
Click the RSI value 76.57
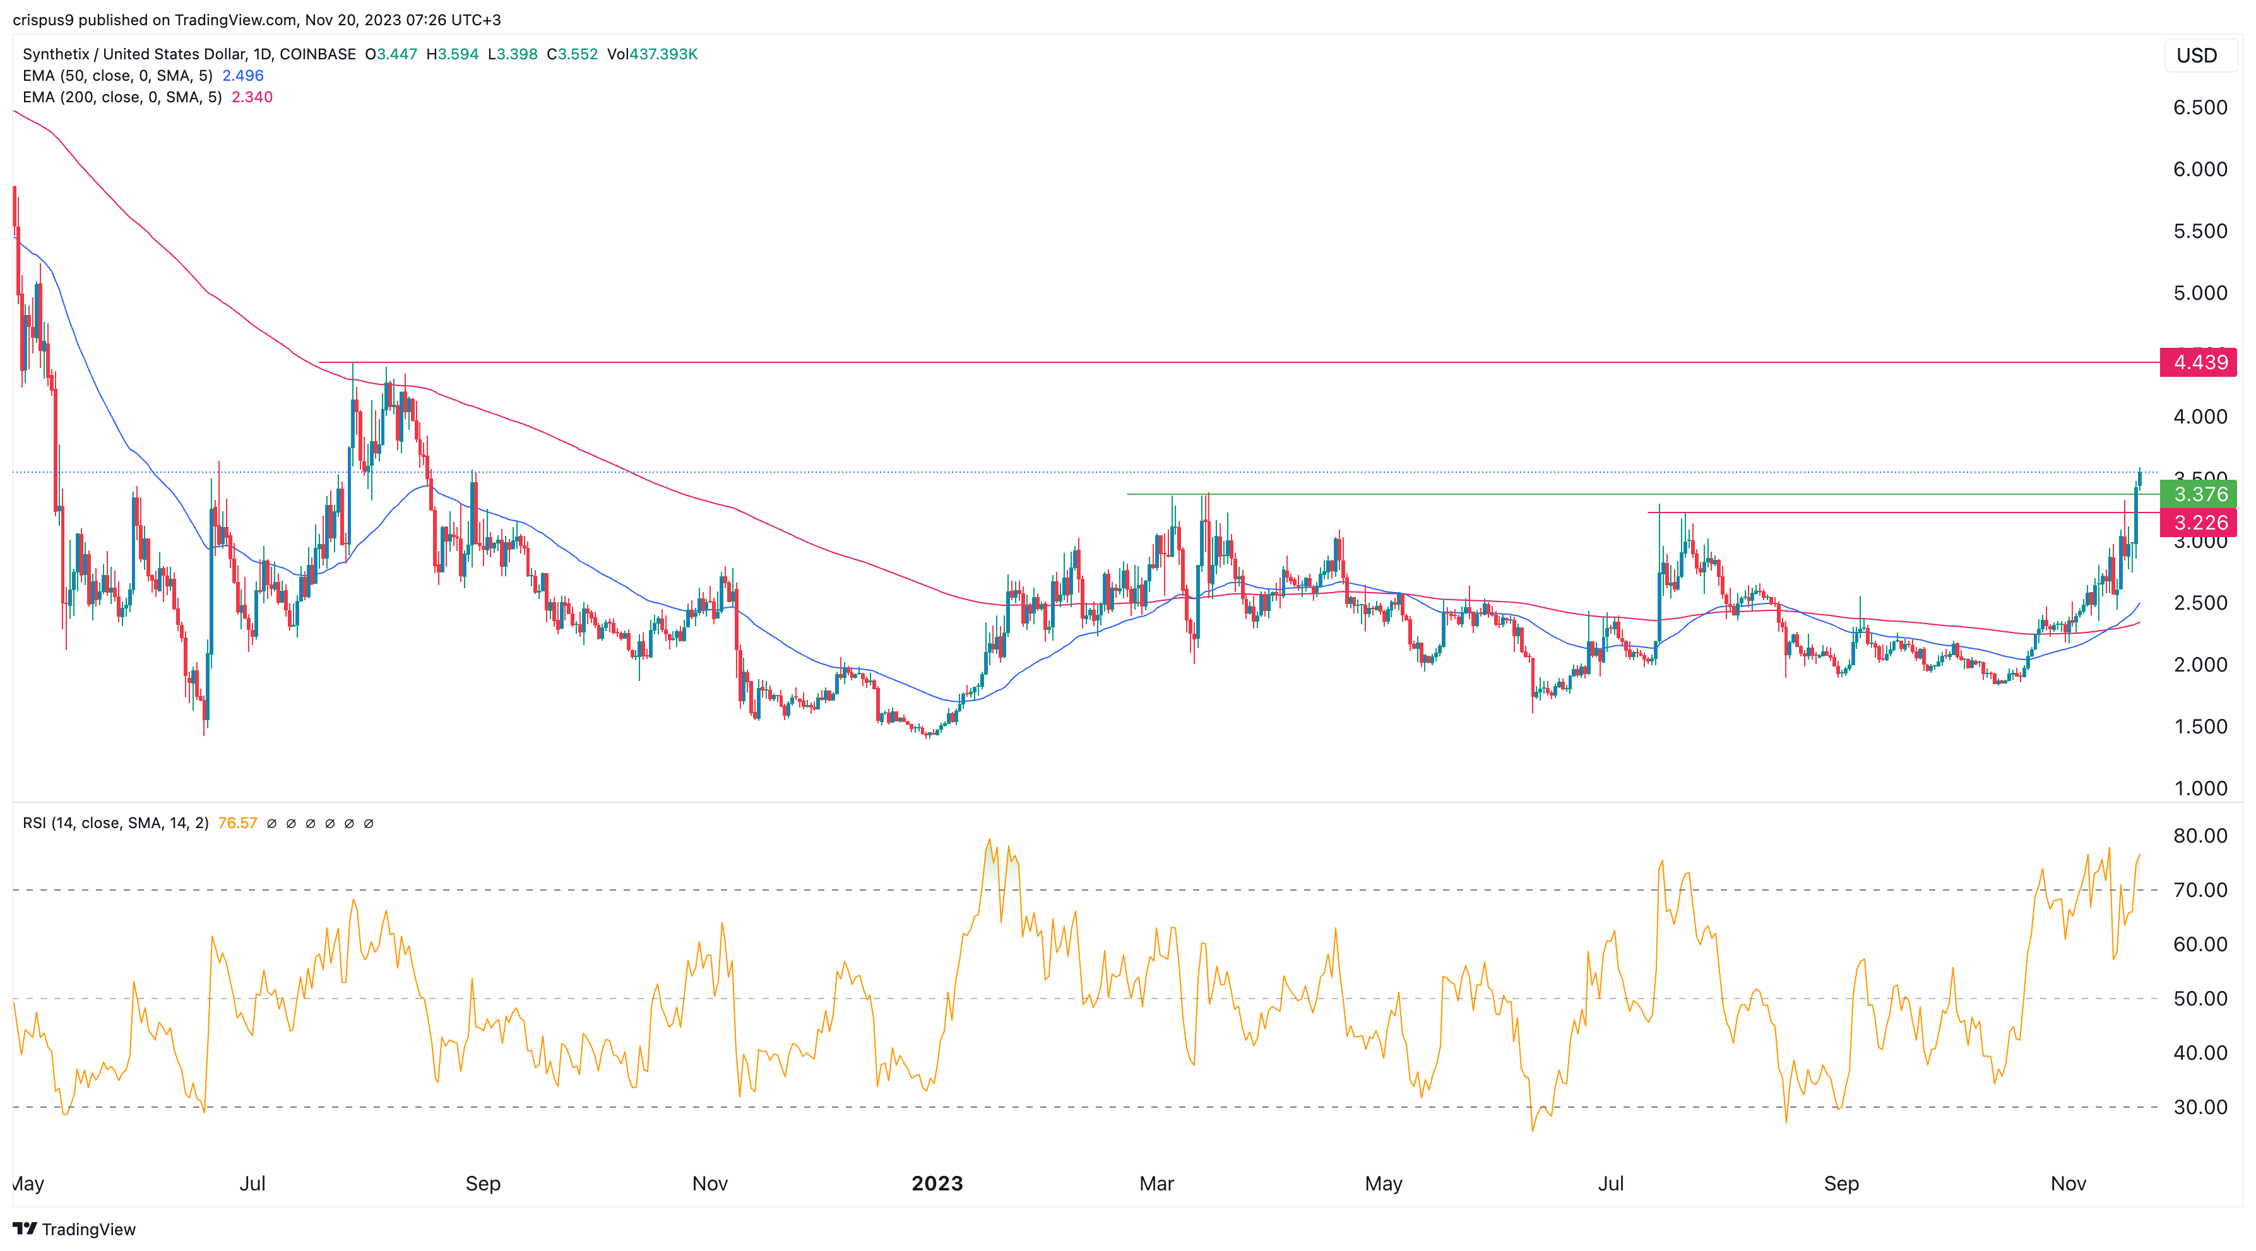click(237, 823)
